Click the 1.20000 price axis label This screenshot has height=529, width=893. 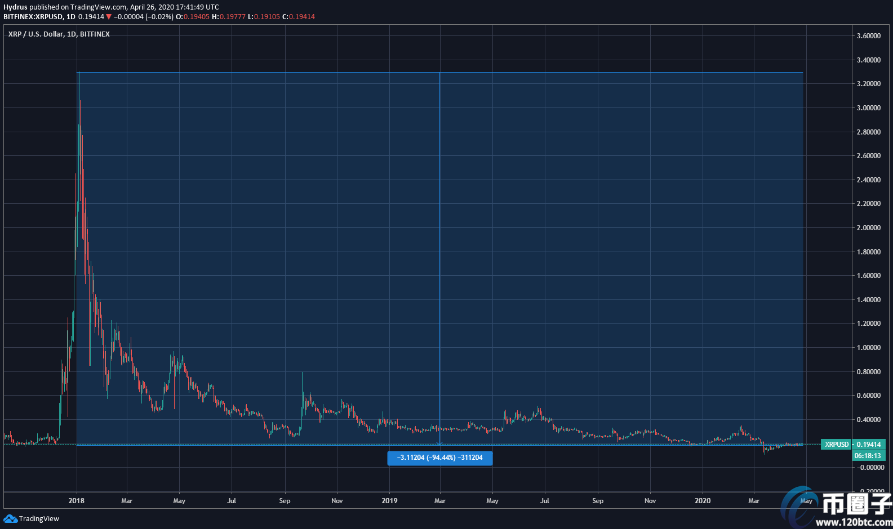click(x=869, y=324)
